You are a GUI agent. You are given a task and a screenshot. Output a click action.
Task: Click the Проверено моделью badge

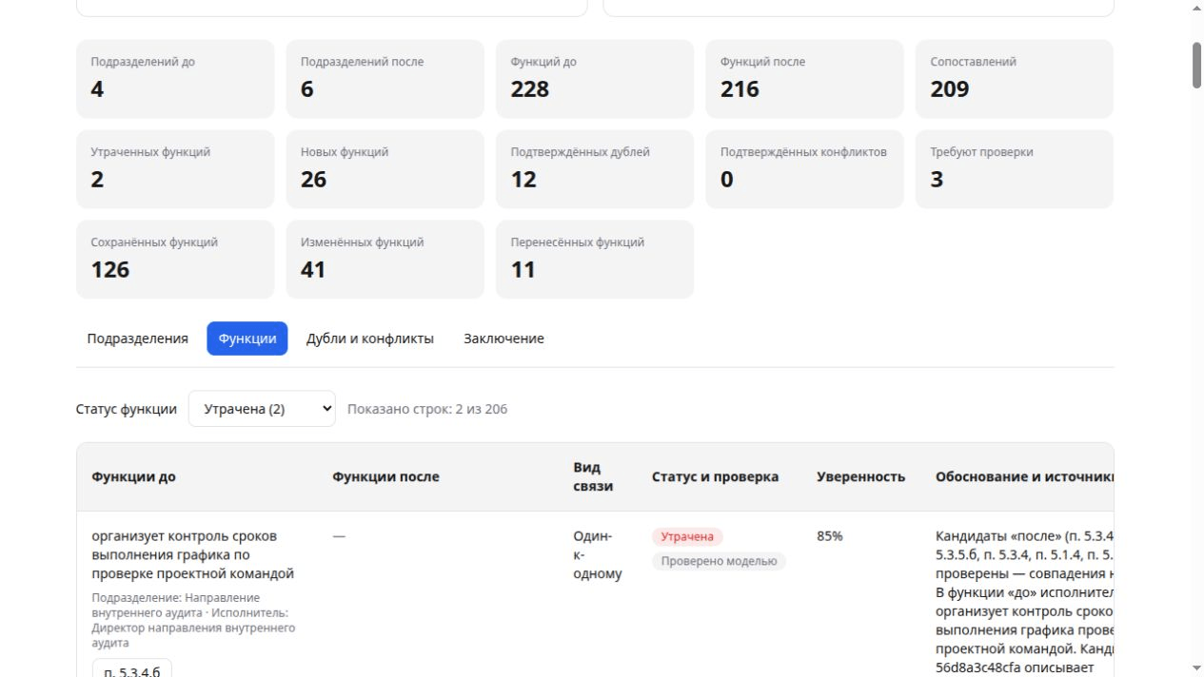click(x=719, y=561)
